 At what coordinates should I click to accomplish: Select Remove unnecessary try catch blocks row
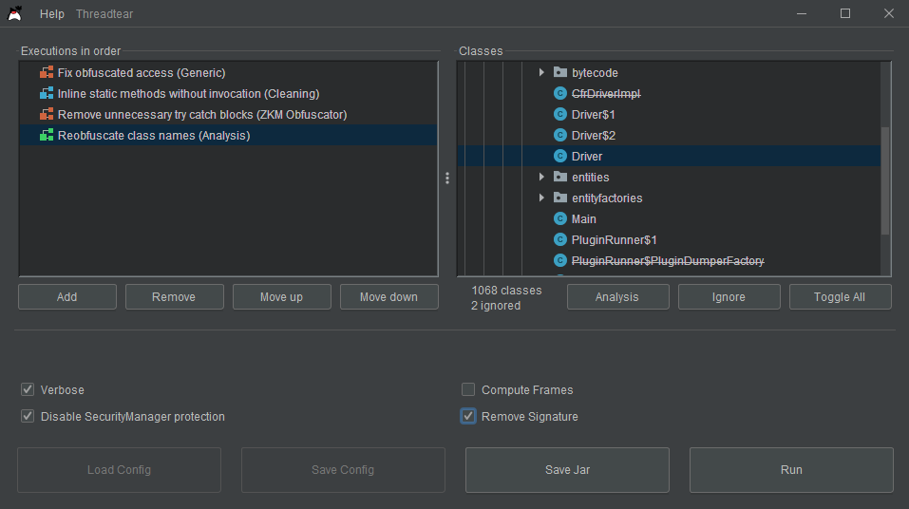pos(228,114)
